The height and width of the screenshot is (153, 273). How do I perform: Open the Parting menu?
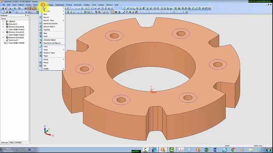[69, 5]
